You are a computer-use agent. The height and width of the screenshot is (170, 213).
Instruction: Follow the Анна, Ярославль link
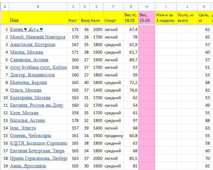tap(28, 166)
